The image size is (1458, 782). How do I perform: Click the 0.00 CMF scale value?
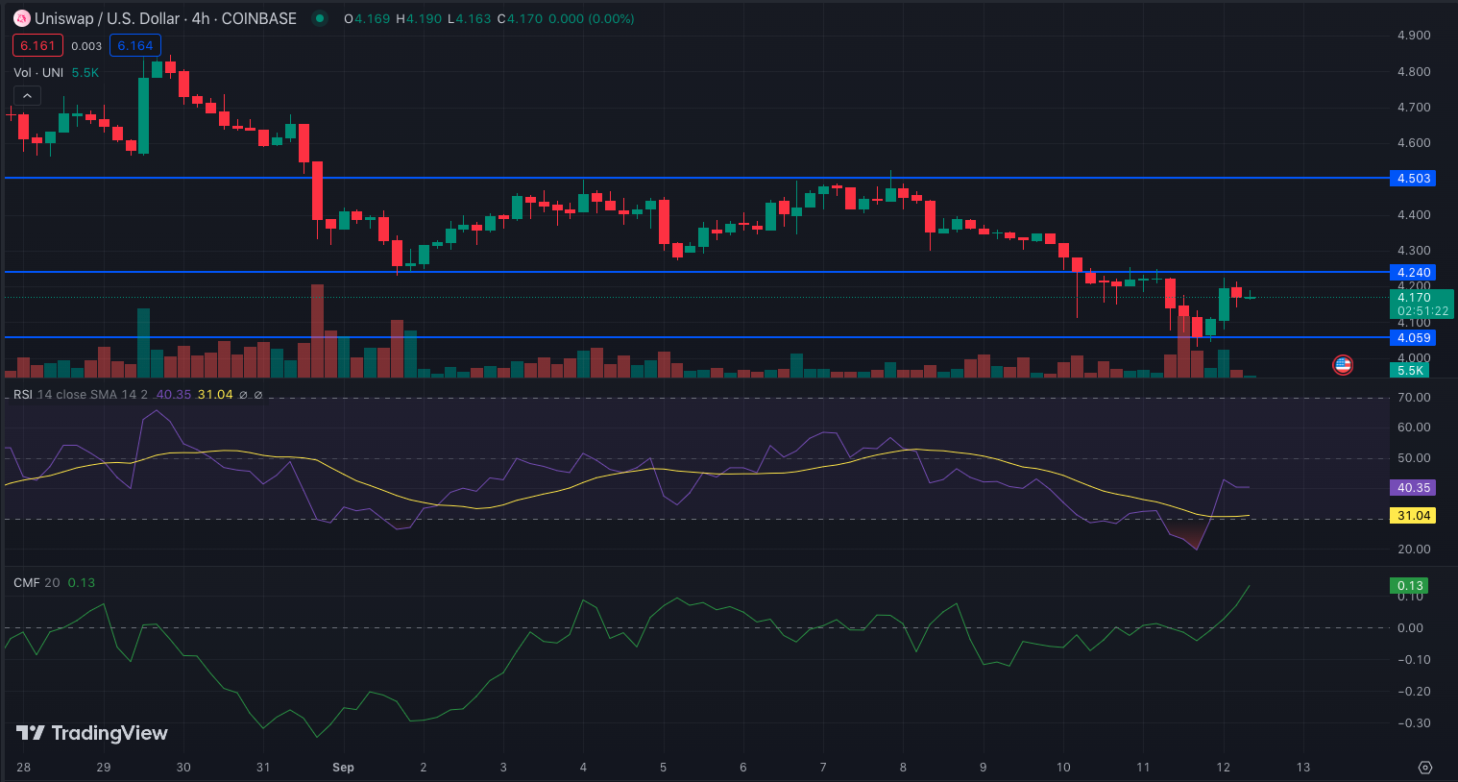pyautogui.click(x=1410, y=628)
